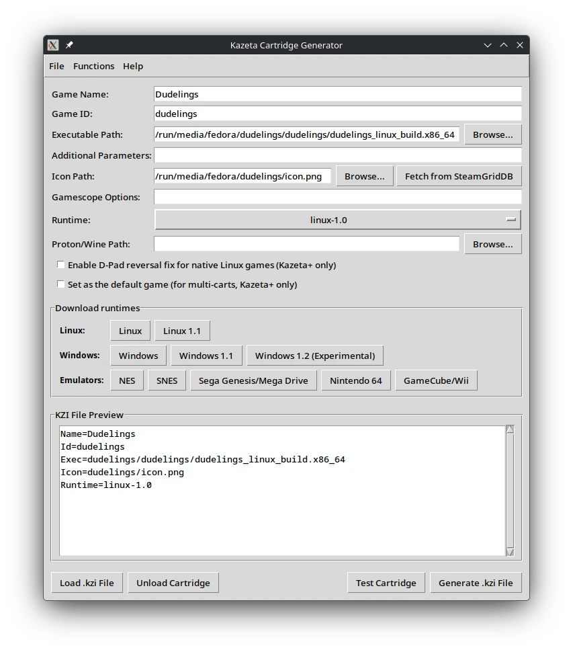Click the application icon in the title bar

[52, 45]
